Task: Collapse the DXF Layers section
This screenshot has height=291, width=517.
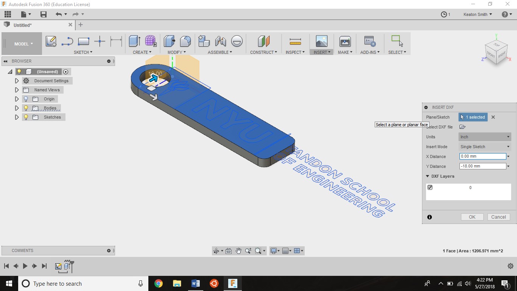Action: (428, 176)
